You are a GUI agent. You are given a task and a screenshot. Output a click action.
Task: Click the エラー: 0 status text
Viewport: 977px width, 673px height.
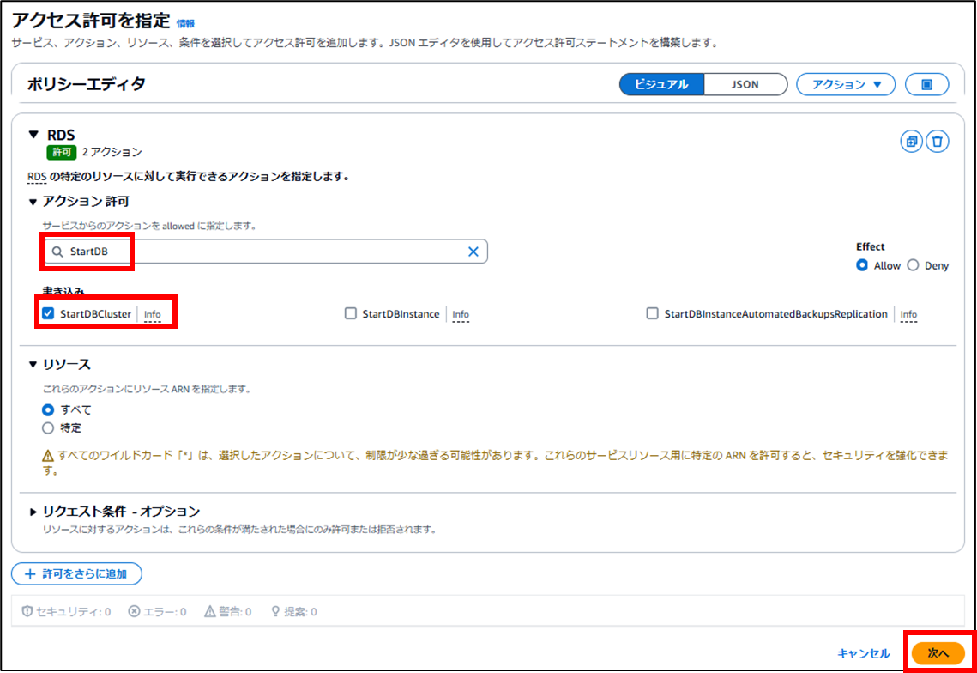(x=165, y=611)
